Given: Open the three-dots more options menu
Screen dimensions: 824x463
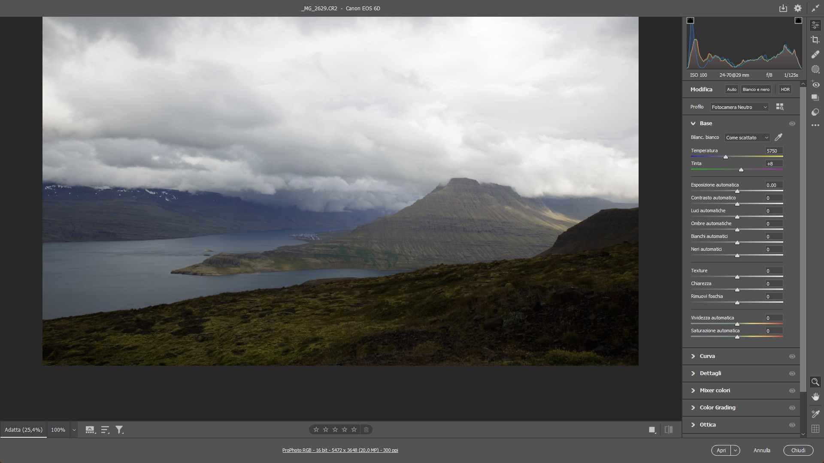Looking at the screenshot, I should pyautogui.click(x=815, y=125).
